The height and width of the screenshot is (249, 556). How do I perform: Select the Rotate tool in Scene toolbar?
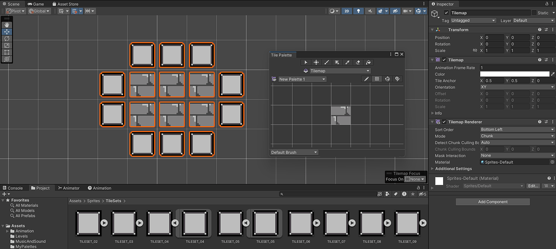click(7, 38)
